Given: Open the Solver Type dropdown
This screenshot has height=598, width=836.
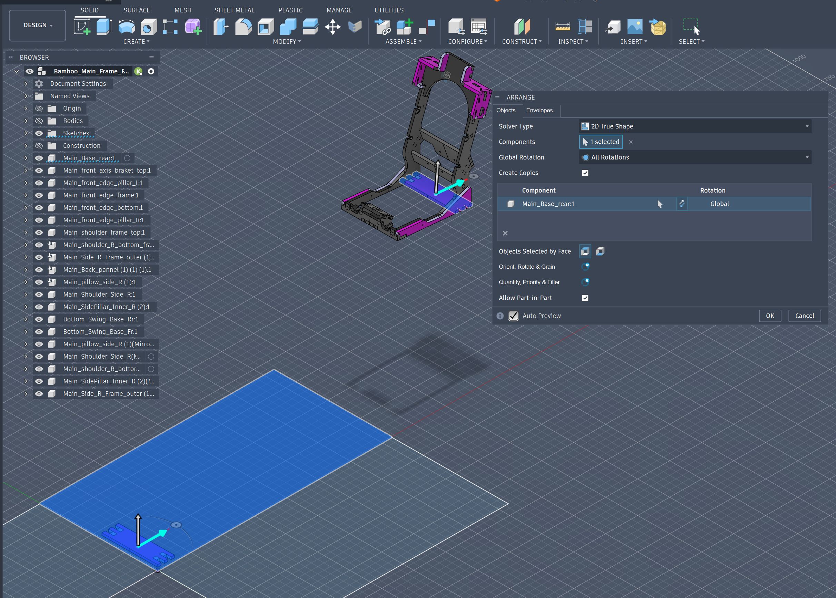Looking at the screenshot, I should tap(695, 126).
